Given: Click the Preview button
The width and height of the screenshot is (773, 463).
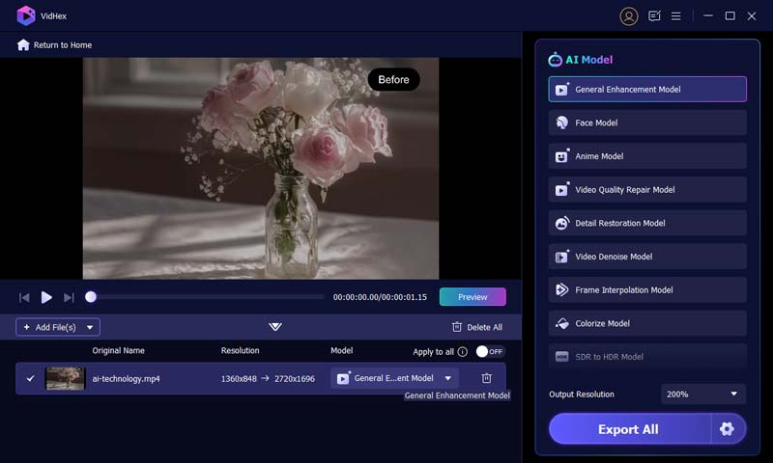Looking at the screenshot, I should [472, 297].
